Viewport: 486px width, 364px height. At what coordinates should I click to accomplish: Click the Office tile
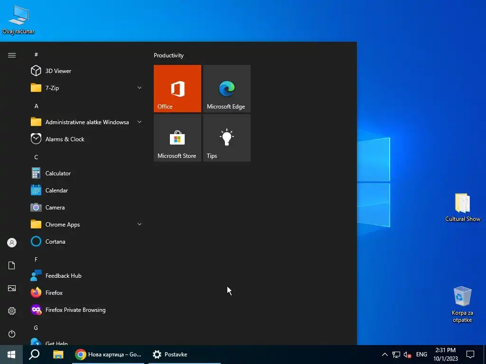click(178, 89)
